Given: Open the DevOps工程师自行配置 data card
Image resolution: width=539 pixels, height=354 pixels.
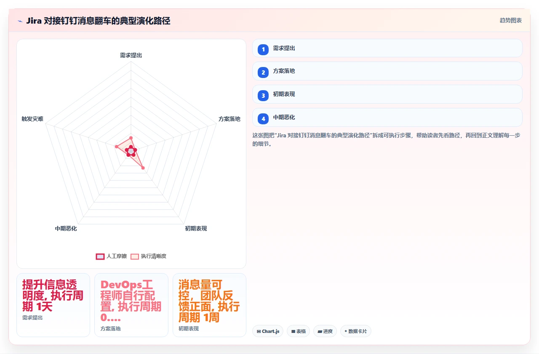Looking at the screenshot, I should click(131, 305).
